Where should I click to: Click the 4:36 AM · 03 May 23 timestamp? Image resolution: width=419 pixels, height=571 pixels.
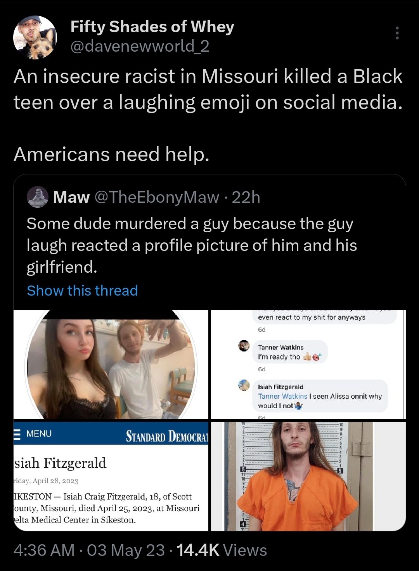click(x=89, y=550)
